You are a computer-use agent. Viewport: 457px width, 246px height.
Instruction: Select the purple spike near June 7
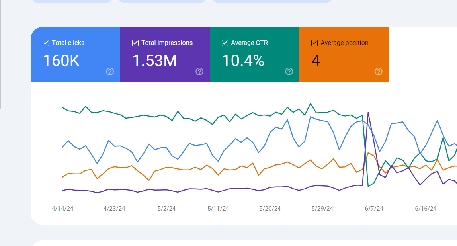[368, 113]
